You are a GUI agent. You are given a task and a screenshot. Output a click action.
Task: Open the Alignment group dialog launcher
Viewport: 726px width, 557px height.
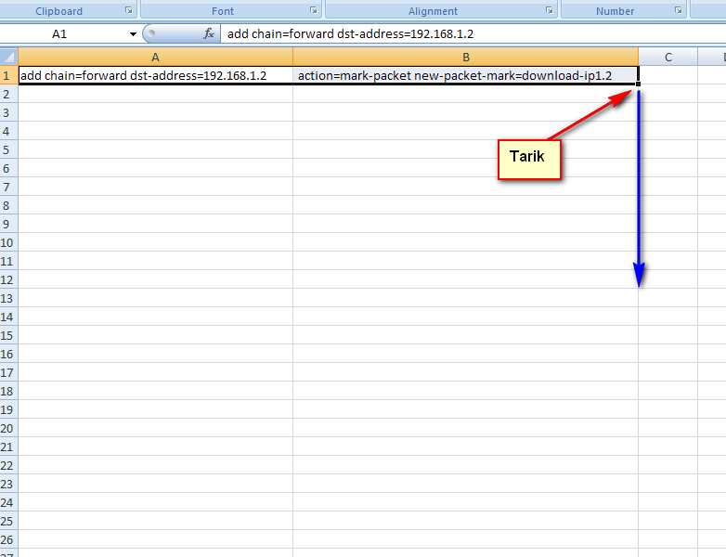[x=549, y=10]
